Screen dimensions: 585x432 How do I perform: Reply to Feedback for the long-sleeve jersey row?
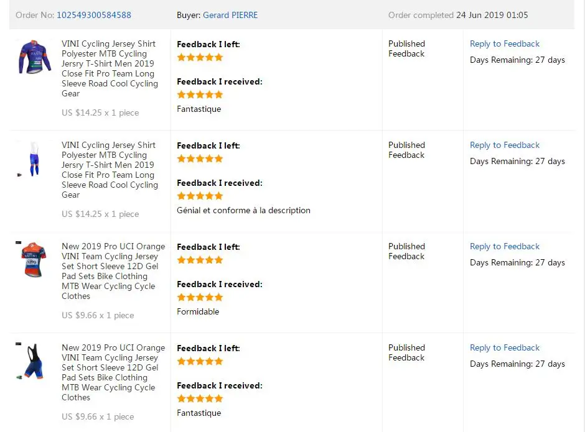click(x=505, y=44)
